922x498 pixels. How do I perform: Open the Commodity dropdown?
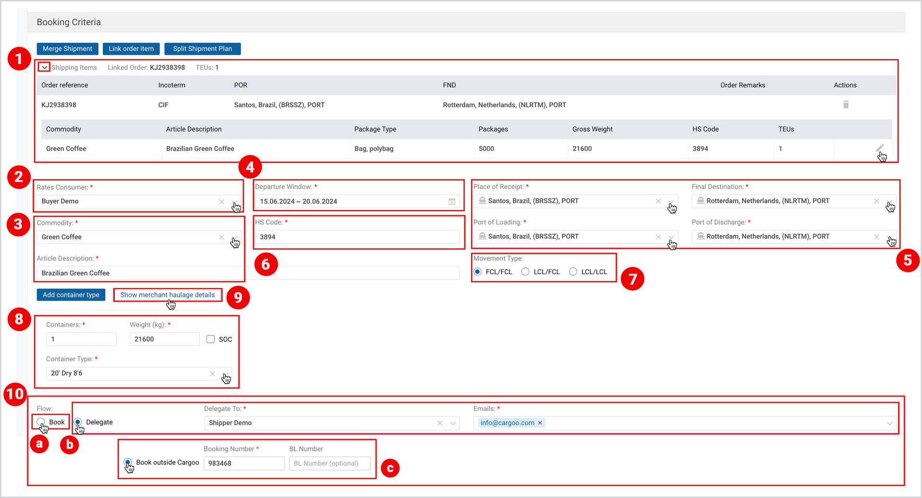pyautogui.click(x=235, y=237)
